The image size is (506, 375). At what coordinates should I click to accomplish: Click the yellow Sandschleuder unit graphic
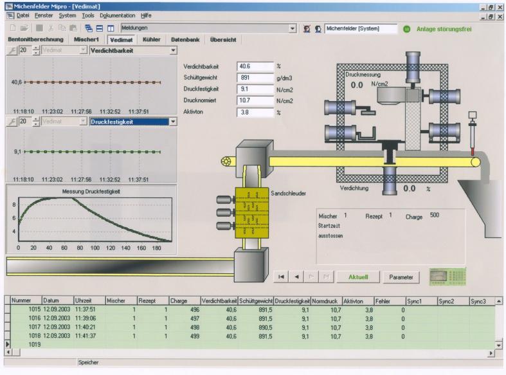(x=251, y=213)
